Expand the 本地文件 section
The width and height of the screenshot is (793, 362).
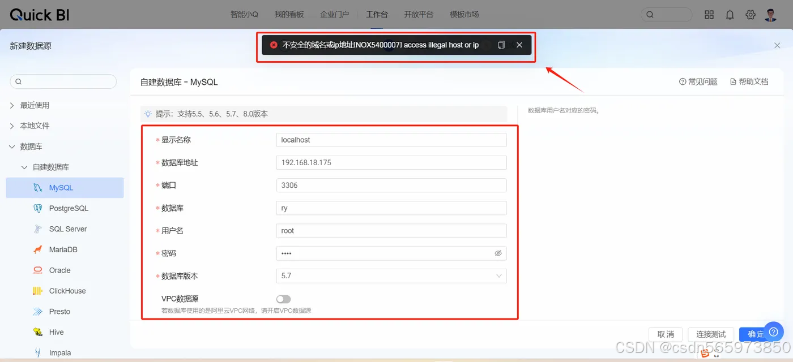point(12,126)
